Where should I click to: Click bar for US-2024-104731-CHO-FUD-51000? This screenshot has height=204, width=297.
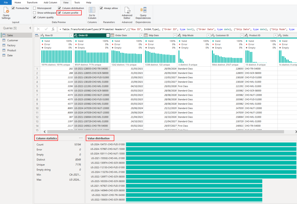point(211,144)
